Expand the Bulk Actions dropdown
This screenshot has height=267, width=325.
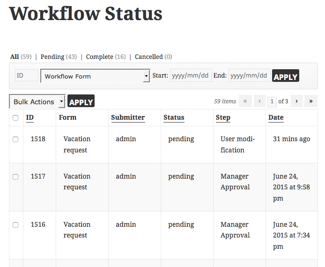tap(37, 101)
